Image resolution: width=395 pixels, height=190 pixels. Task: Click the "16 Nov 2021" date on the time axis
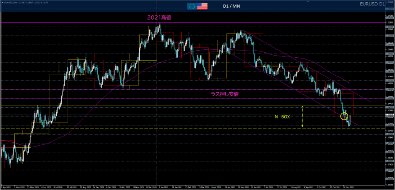[349, 187]
